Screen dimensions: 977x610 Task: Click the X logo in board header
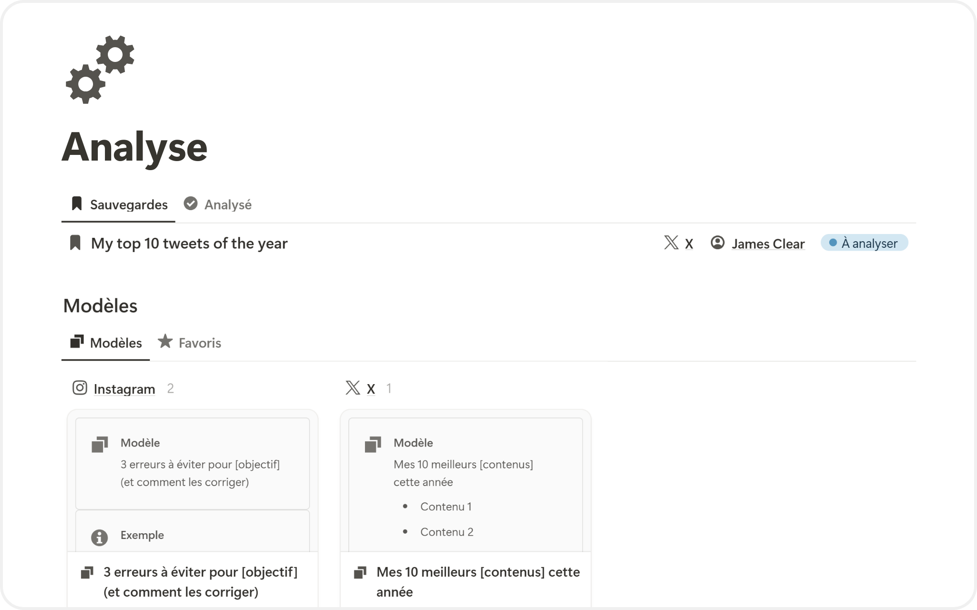tap(353, 388)
